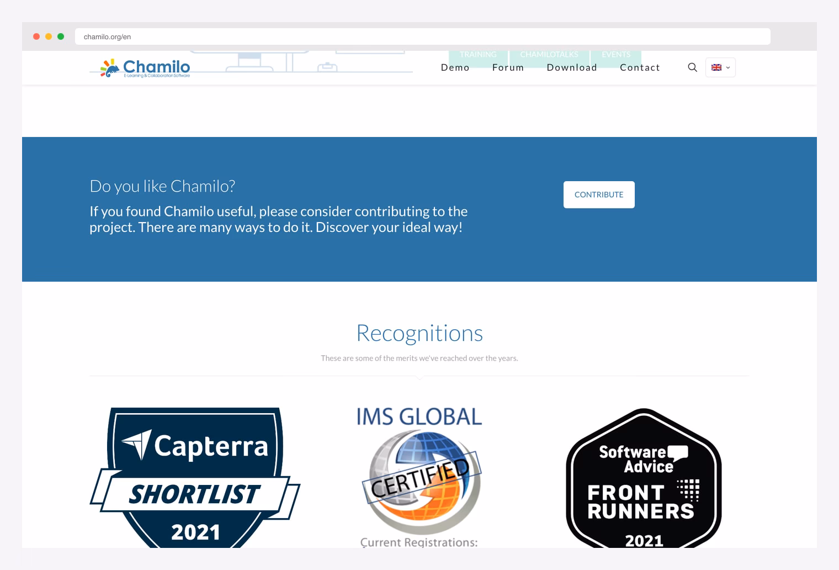Open the Download menu item
Image resolution: width=839 pixels, height=570 pixels.
pyautogui.click(x=572, y=67)
